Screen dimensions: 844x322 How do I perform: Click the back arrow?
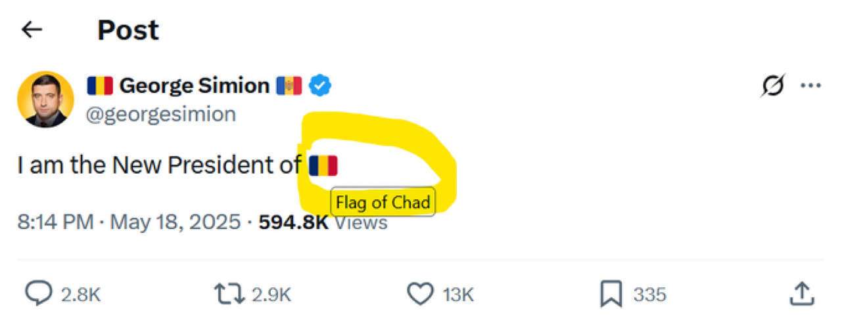[32, 30]
